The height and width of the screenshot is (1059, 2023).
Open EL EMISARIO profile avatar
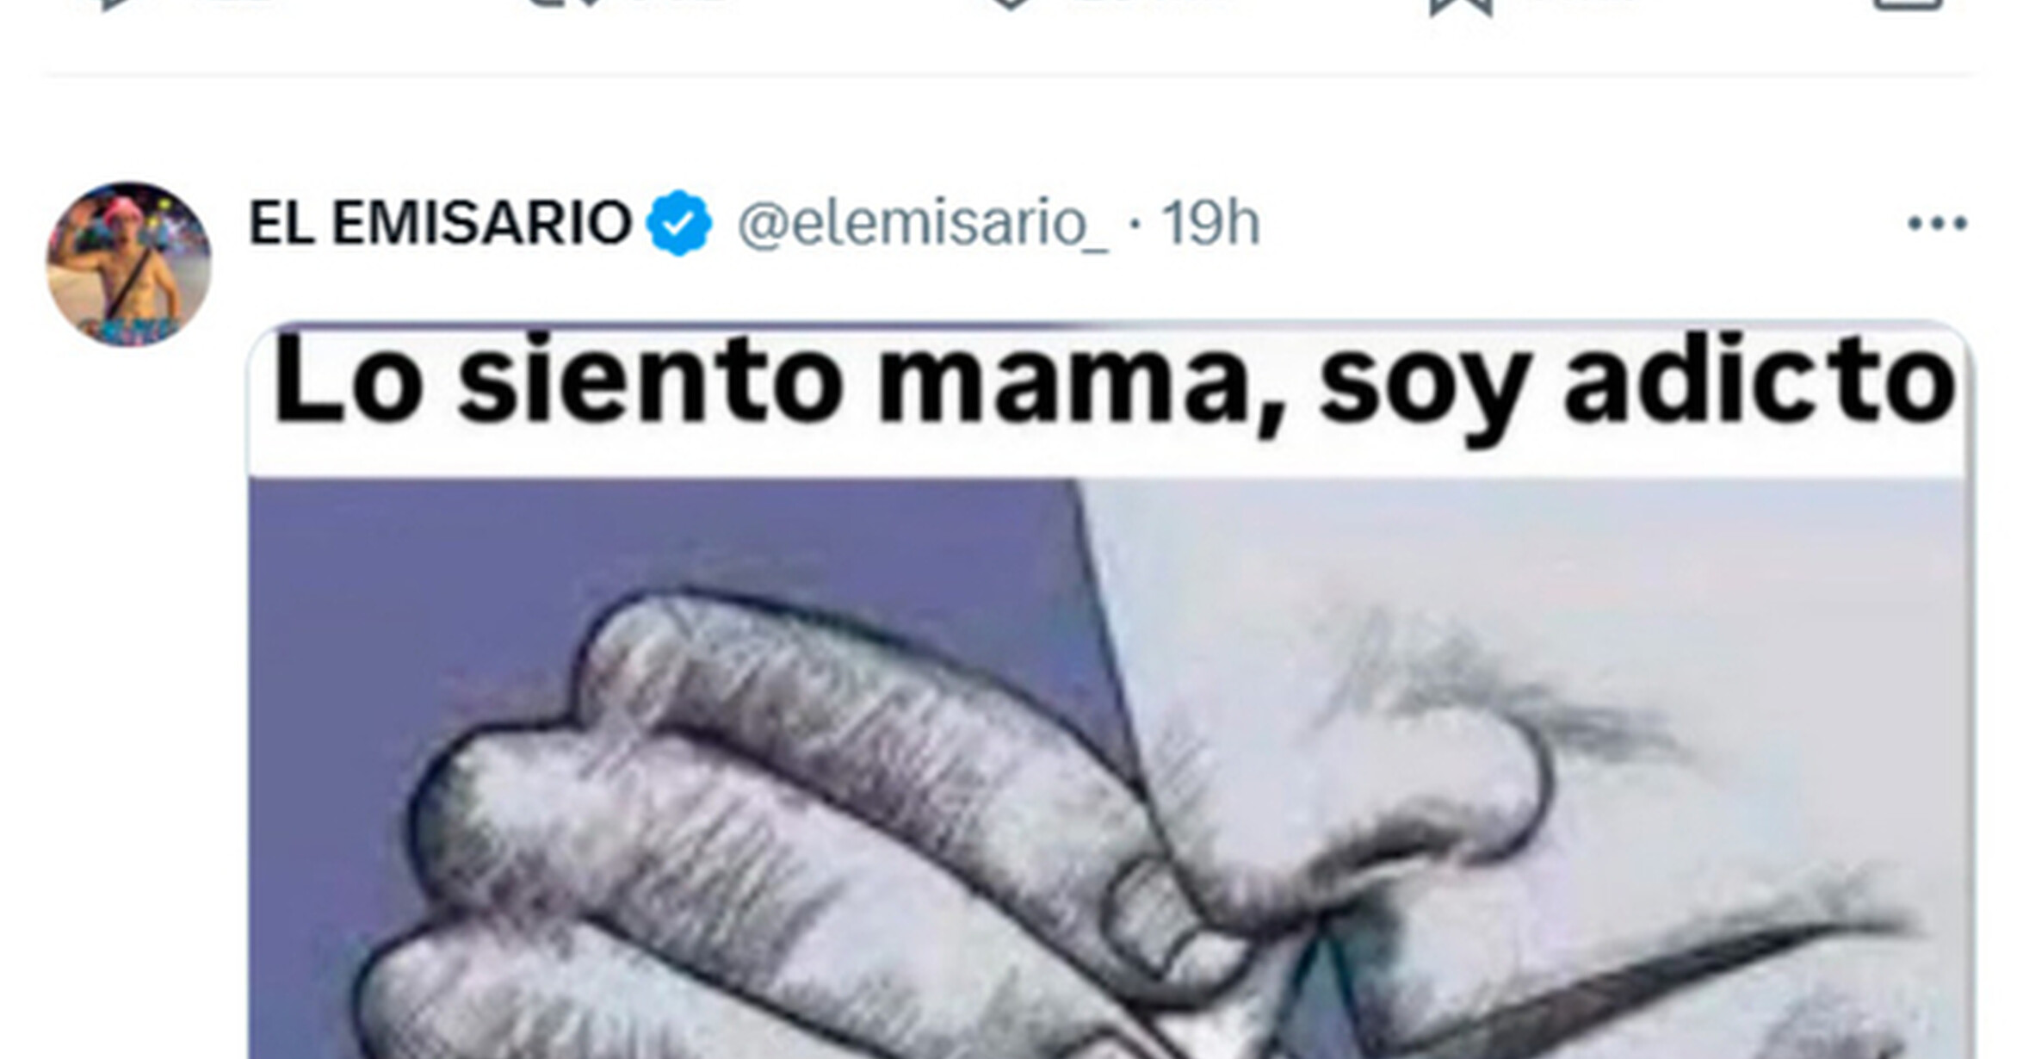click(x=129, y=264)
